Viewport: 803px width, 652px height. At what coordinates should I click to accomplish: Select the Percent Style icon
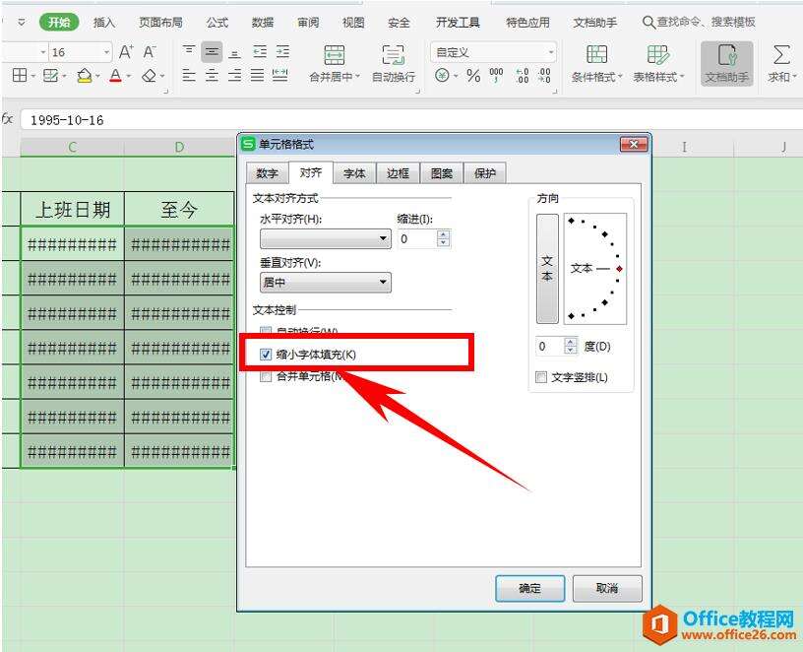[x=472, y=73]
